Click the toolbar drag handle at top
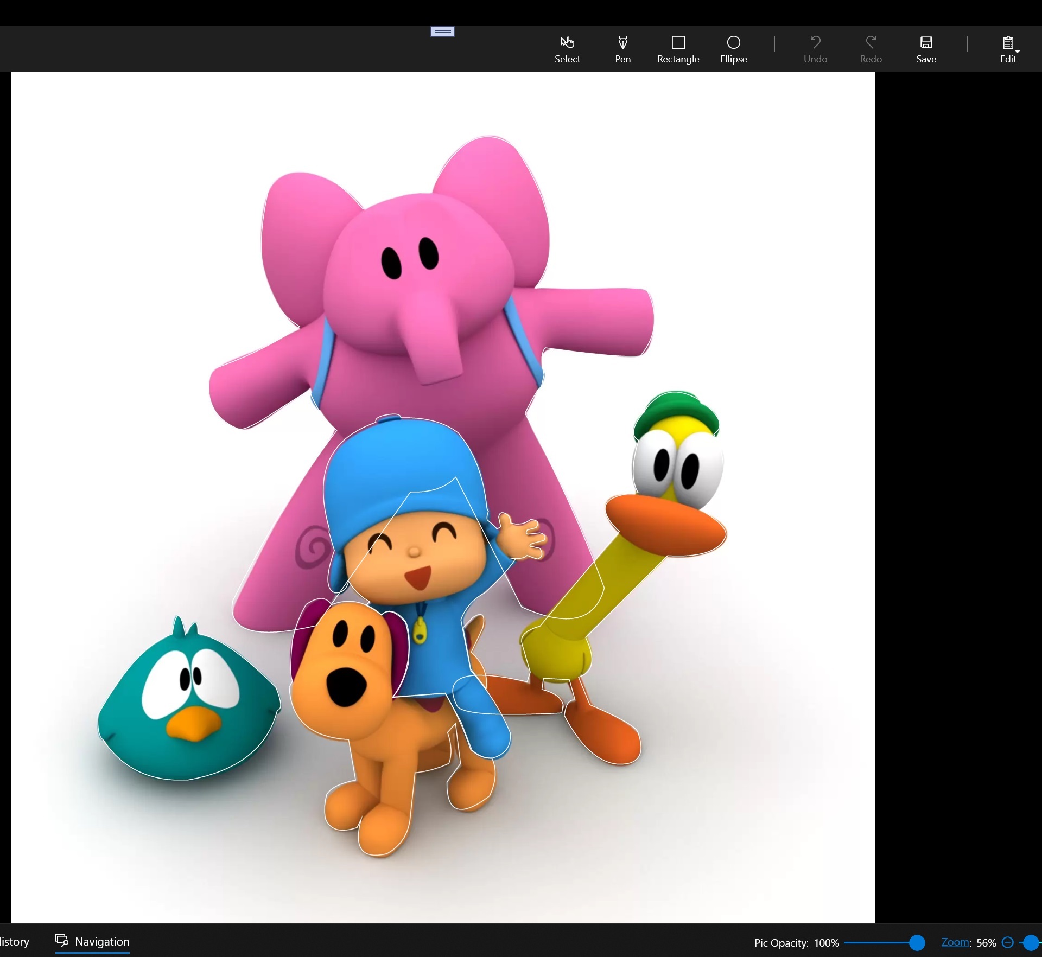The height and width of the screenshot is (957, 1042). (x=442, y=31)
